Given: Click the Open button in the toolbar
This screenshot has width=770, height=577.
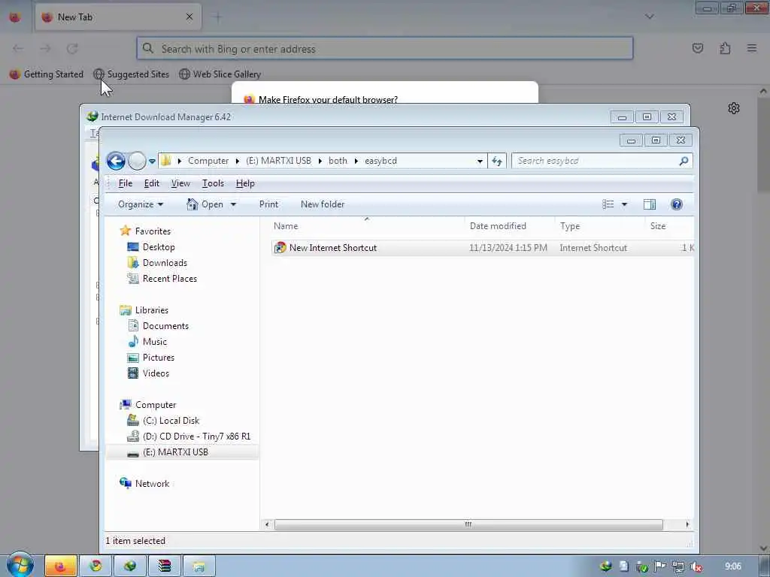Looking at the screenshot, I should (206, 204).
